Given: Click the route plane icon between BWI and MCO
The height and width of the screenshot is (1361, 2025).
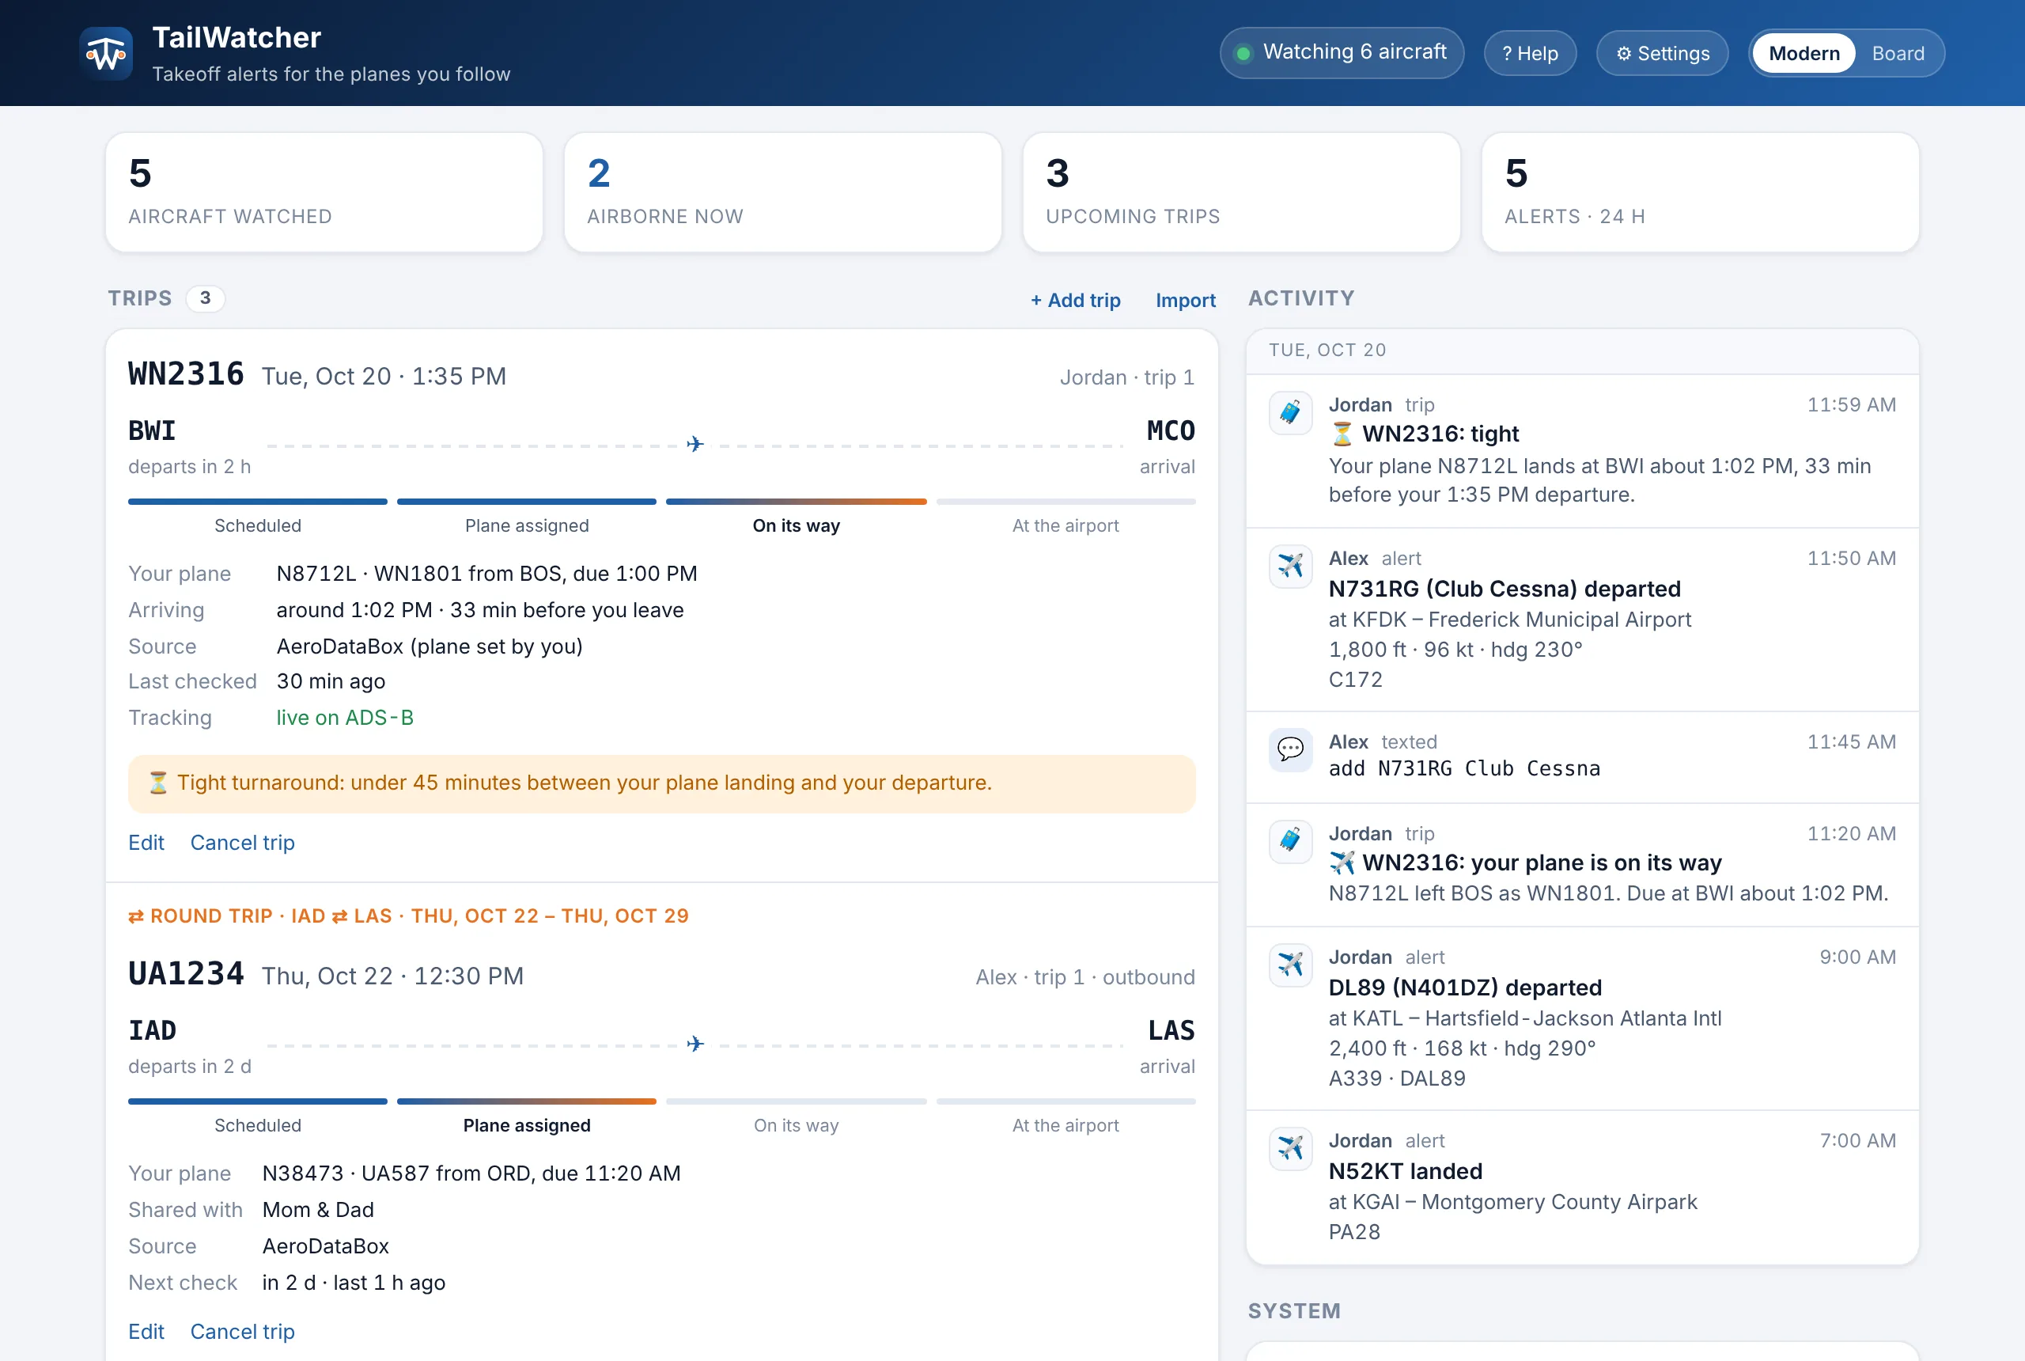Looking at the screenshot, I should click(x=695, y=445).
